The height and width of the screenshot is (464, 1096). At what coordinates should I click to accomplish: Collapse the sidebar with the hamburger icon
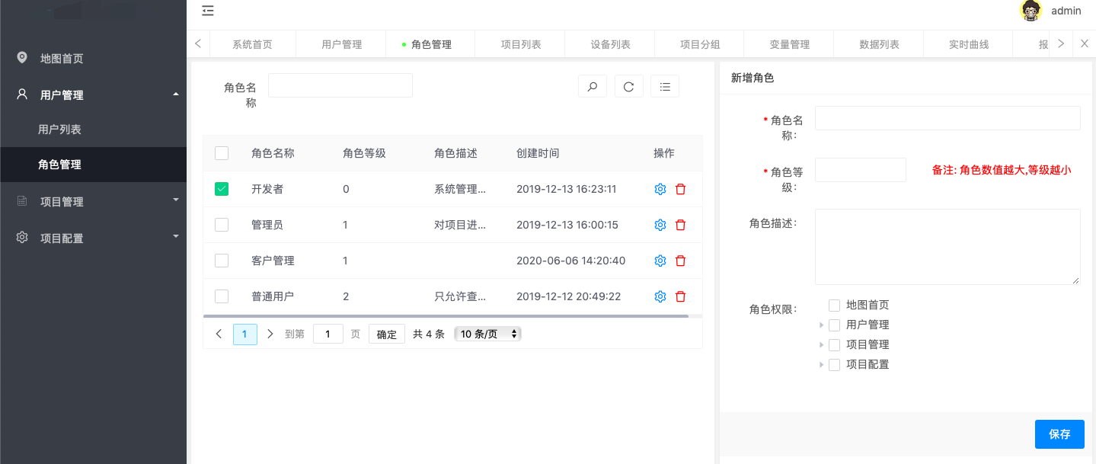pyautogui.click(x=208, y=11)
